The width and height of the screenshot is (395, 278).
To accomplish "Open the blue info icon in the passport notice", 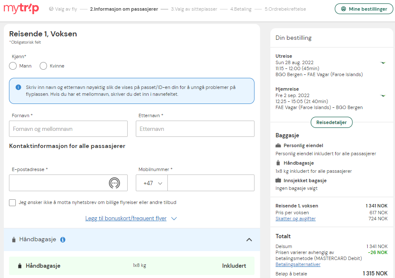I will 18,87.
